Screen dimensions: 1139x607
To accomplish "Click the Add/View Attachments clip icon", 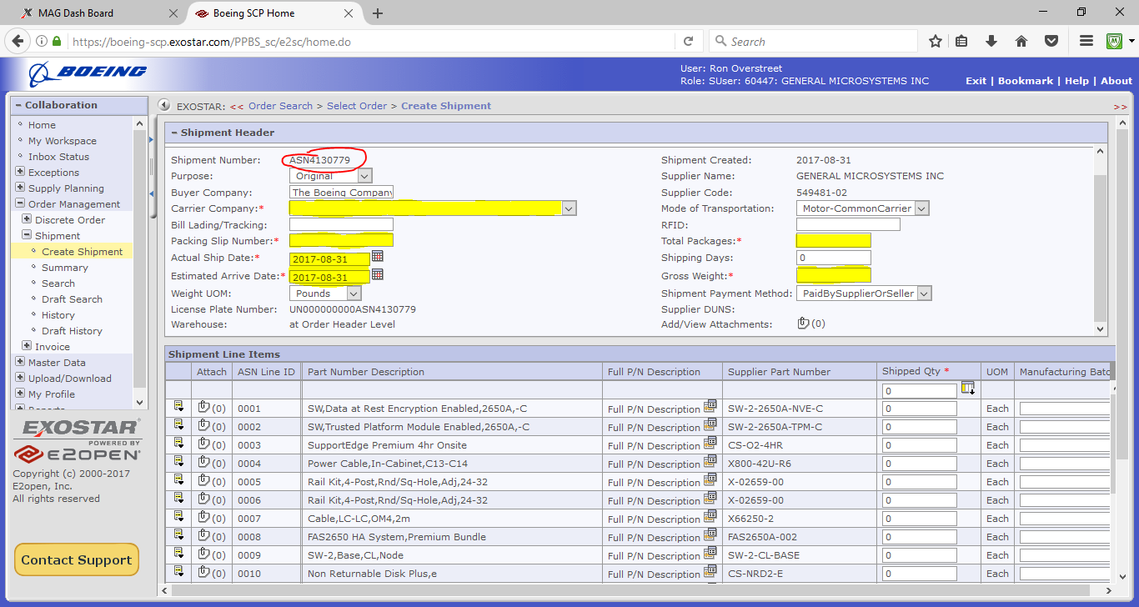I will click(804, 324).
